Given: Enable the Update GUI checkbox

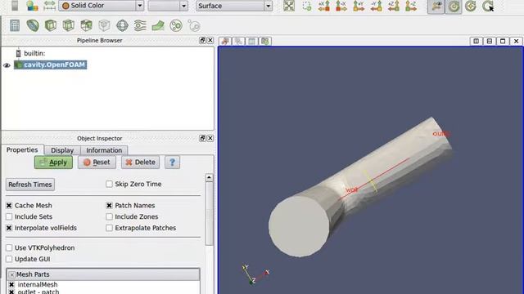Looking at the screenshot, I should 9,259.
